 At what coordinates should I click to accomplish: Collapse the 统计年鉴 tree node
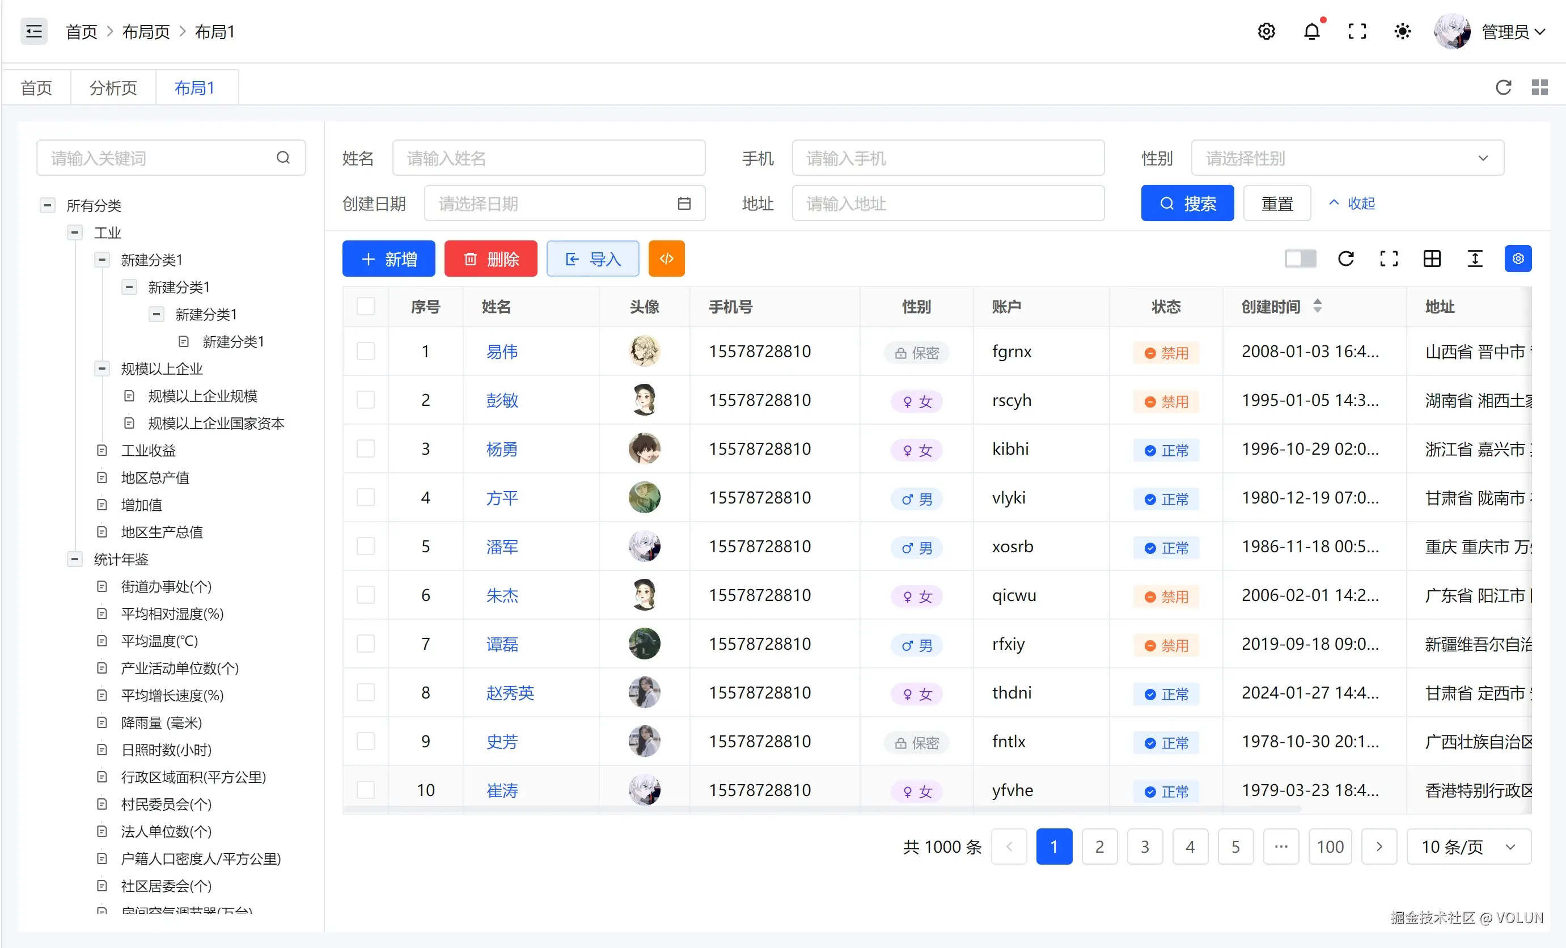coord(75,559)
